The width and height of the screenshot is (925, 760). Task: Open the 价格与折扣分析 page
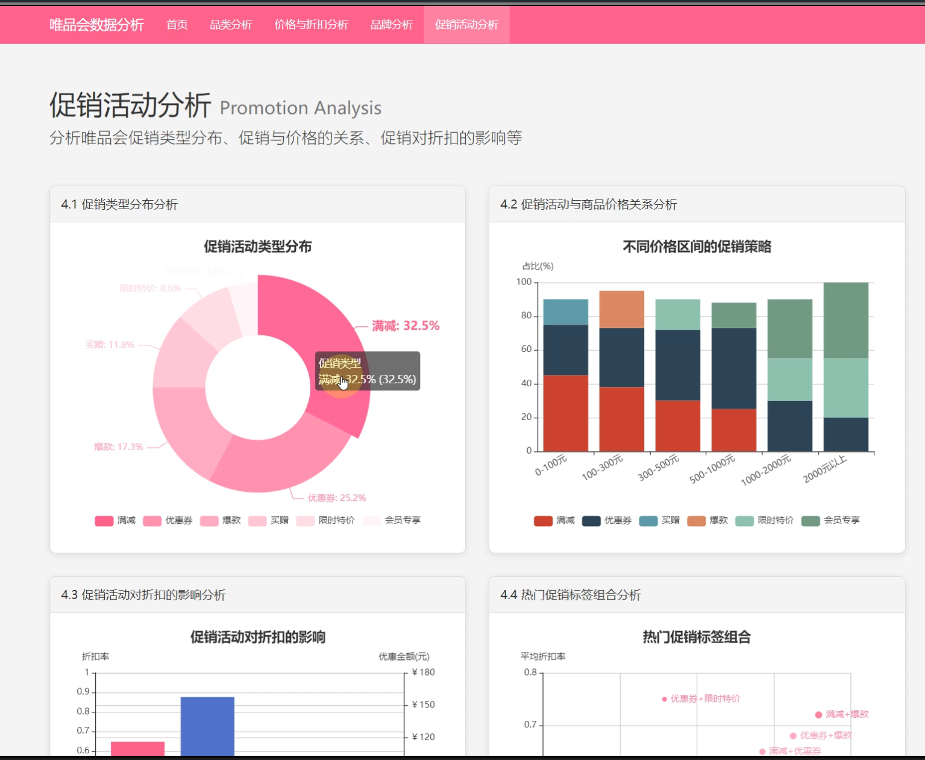coord(312,25)
